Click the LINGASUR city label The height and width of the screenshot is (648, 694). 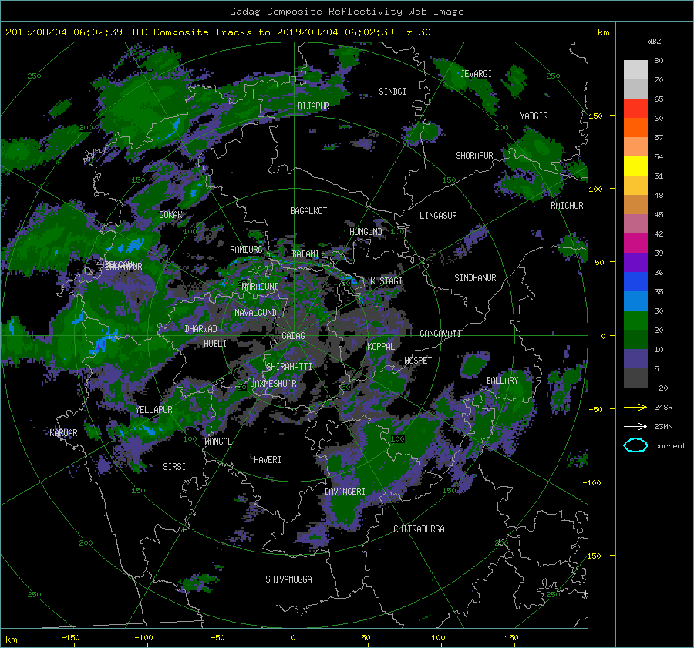(438, 216)
